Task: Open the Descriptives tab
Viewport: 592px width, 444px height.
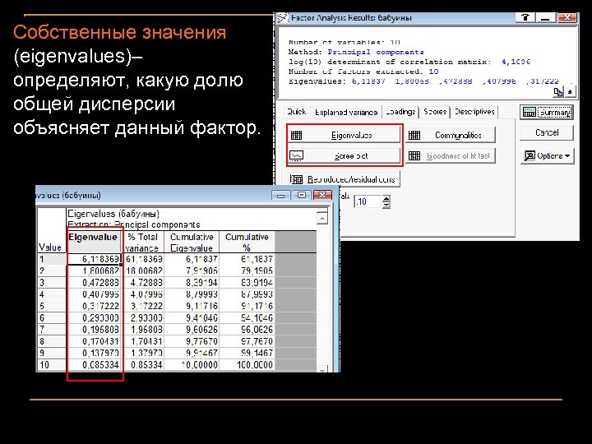Action: click(x=474, y=112)
